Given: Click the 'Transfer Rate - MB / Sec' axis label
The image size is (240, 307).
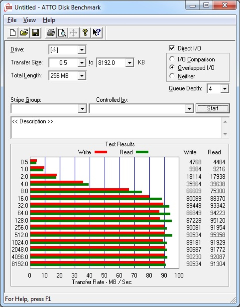Looking at the screenshot, I should tap(102, 282).
